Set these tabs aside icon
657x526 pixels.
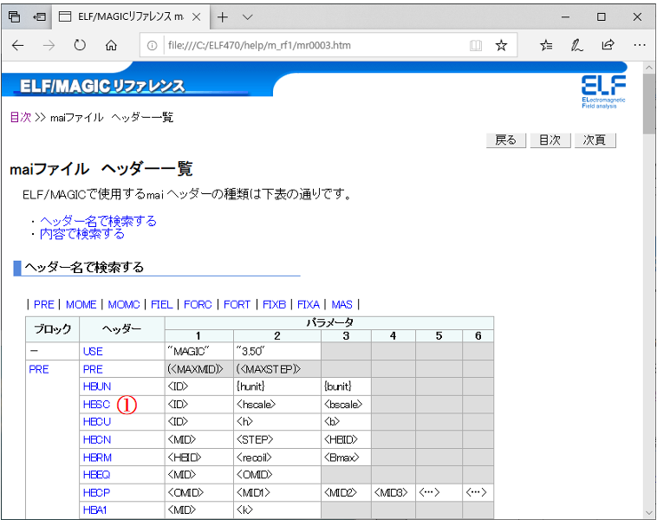(x=39, y=17)
